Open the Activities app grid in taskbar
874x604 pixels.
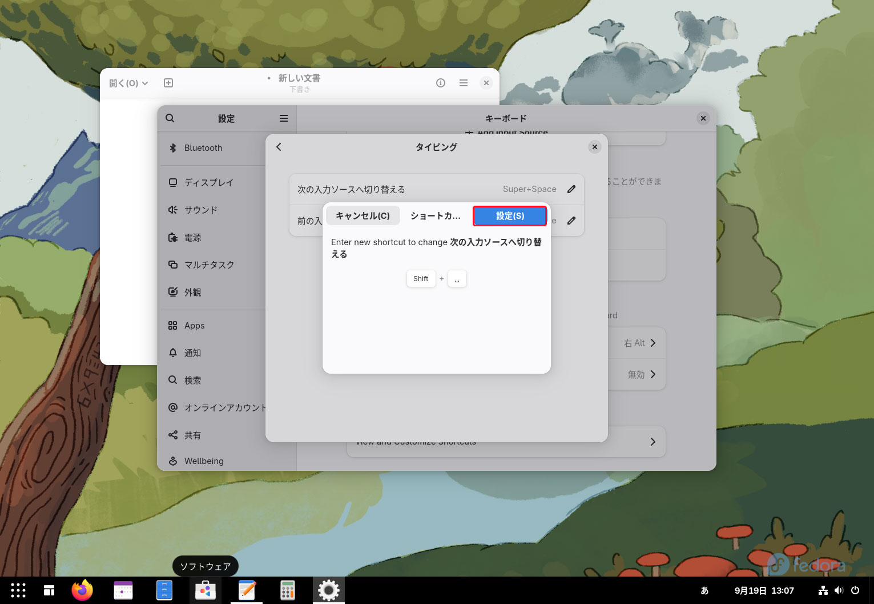[18, 590]
